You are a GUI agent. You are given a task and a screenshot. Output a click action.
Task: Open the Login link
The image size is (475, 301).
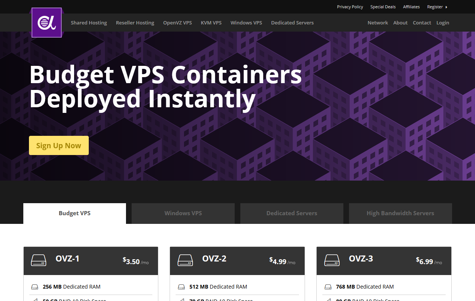(443, 23)
